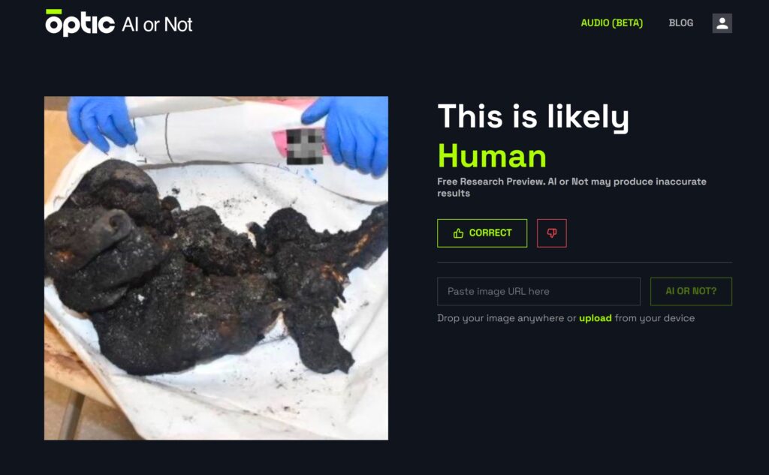
Task: Click the red thumbs-down feedback button
Action: [x=552, y=233]
